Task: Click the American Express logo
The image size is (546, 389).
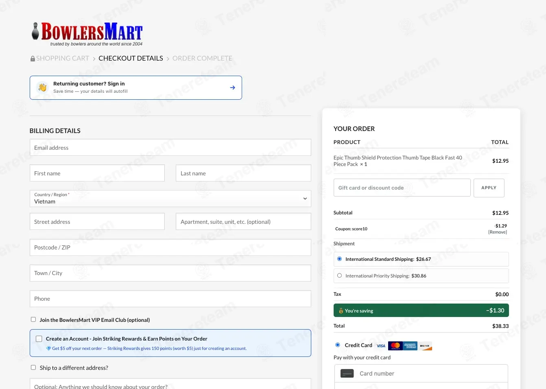Action: (410, 346)
